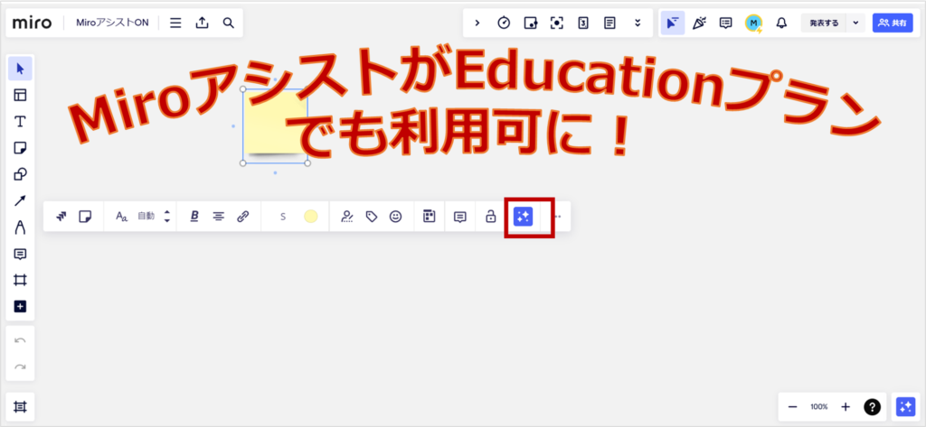Screen dimensions: 926x427
Task: Toggle the author signature icon
Action: (347, 217)
